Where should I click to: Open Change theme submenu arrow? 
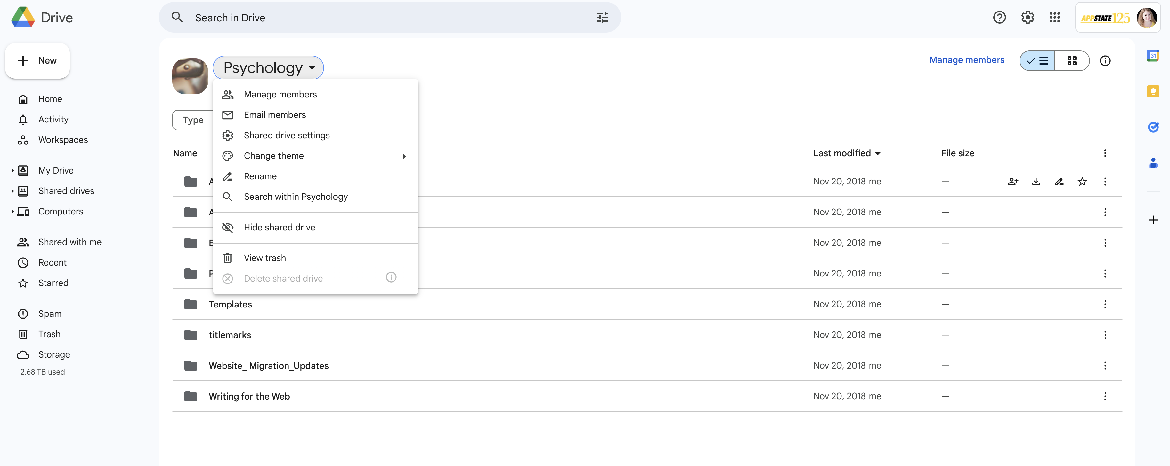(404, 156)
